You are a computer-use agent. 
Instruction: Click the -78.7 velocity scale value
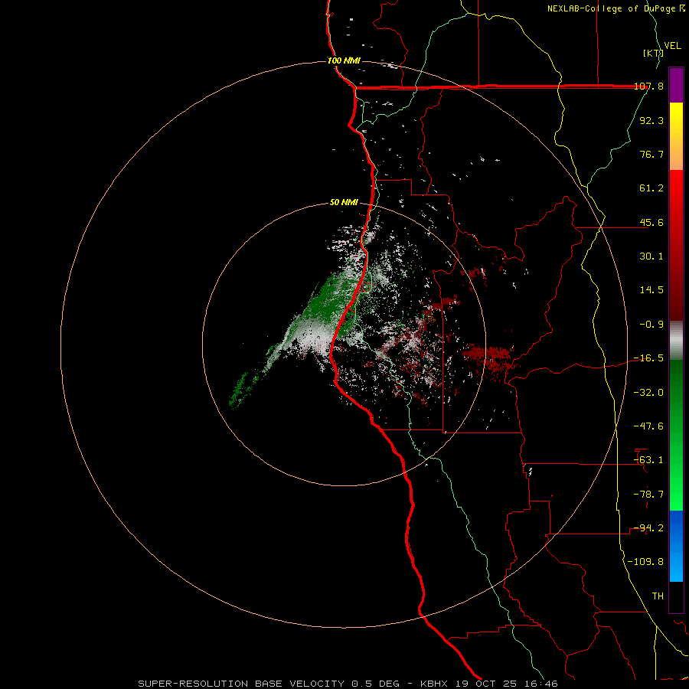tap(648, 495)
